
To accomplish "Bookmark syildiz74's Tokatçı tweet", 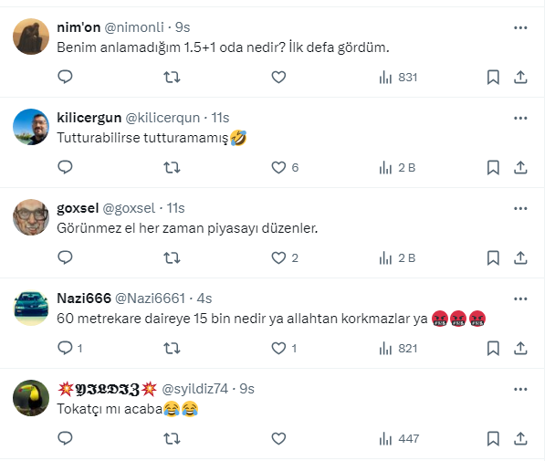I will click(493, 439).
